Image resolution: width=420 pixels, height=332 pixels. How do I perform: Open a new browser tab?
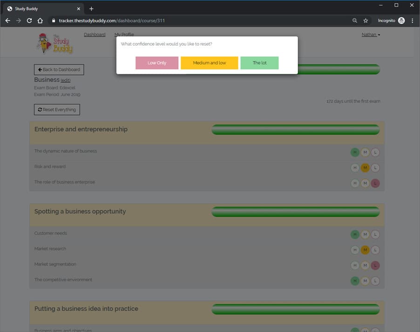click(91, 9)
